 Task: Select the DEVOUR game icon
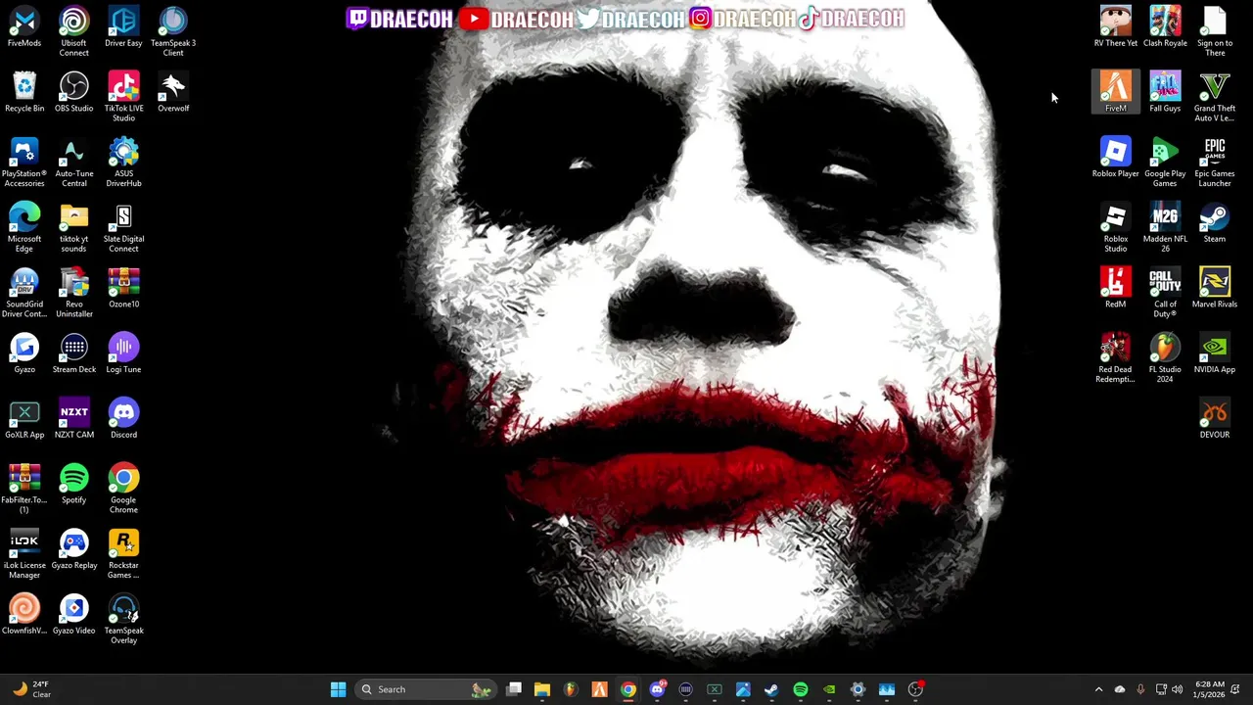[x=1215, y=419]
